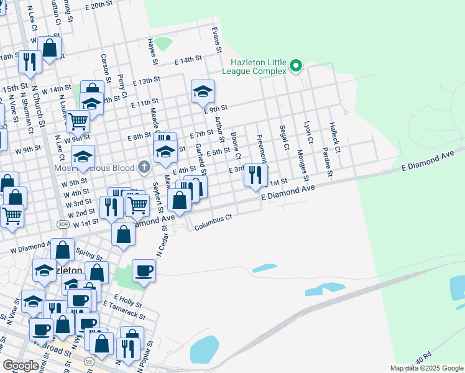The height and width of the screenshot is (373, 465).
Task: Open the Google logo link
Action: pyautogui.click(x=21, y=366)
